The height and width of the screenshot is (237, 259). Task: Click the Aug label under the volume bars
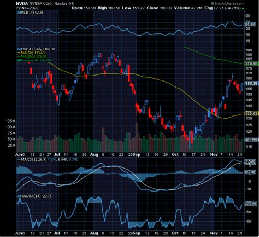(94, 155)
